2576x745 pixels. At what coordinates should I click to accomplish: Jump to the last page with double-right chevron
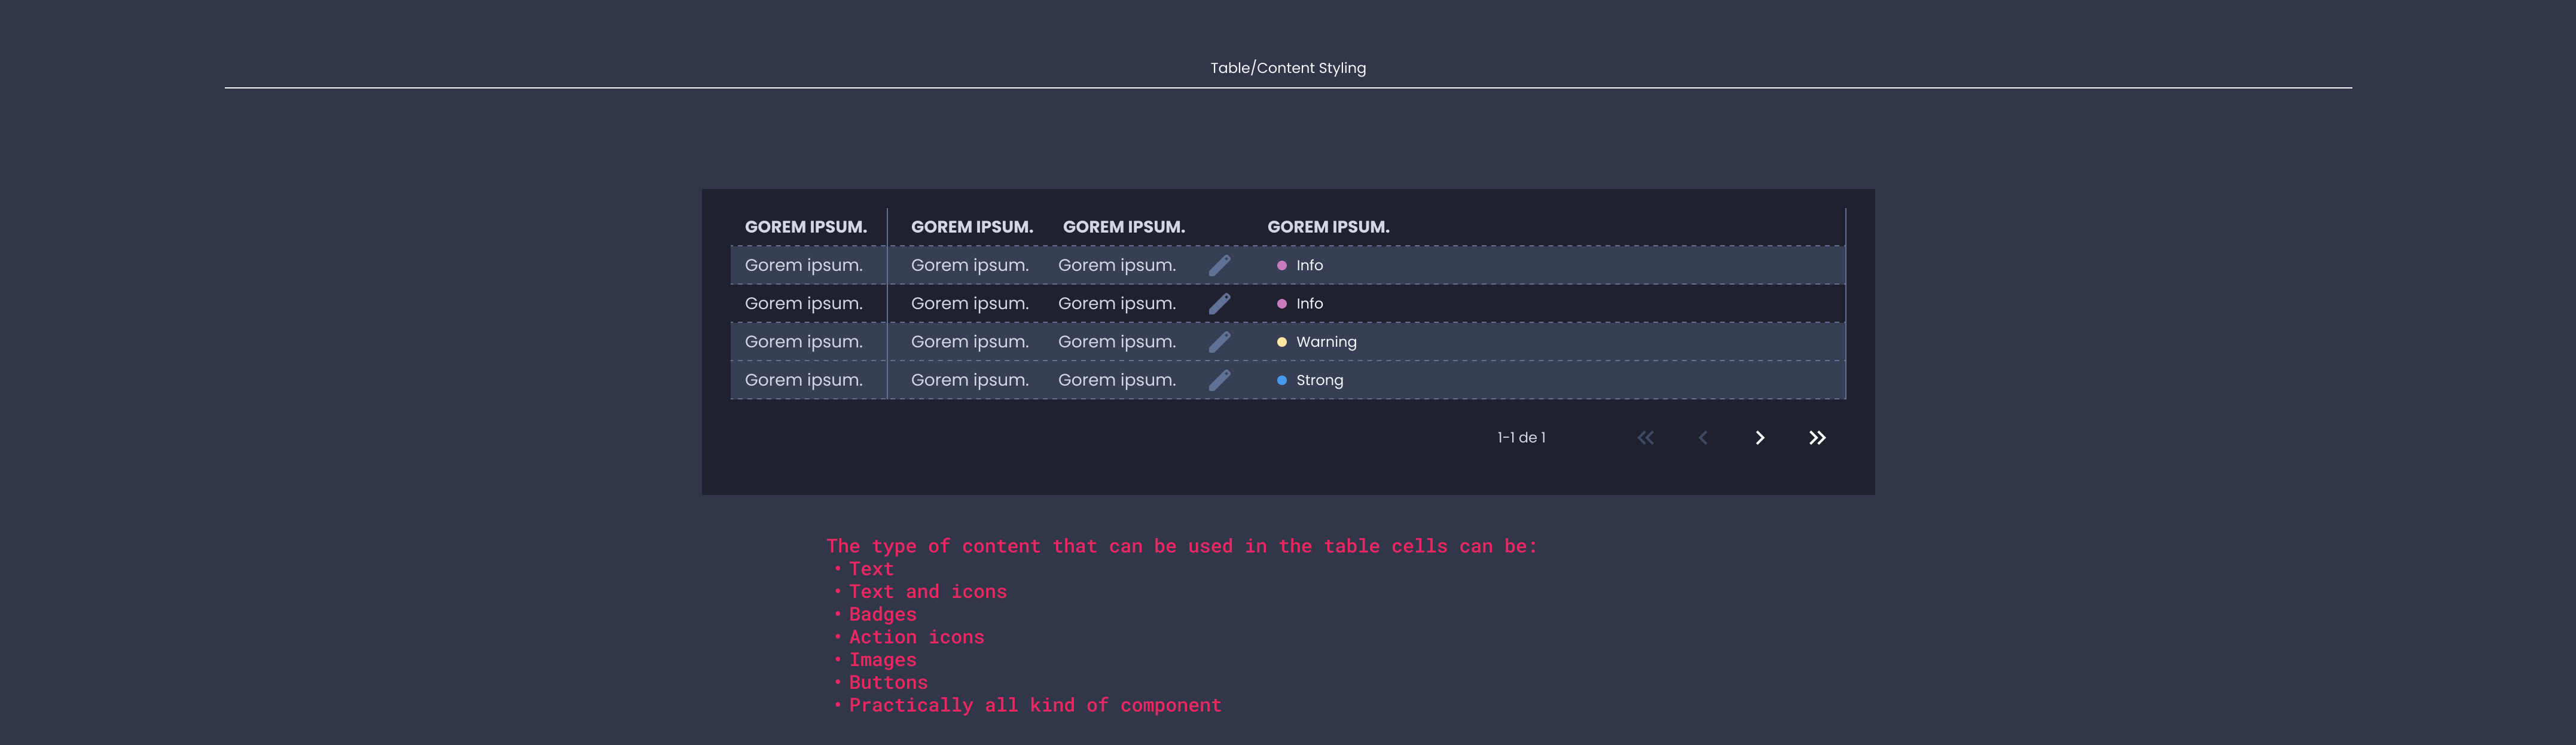coord(1817,438)
